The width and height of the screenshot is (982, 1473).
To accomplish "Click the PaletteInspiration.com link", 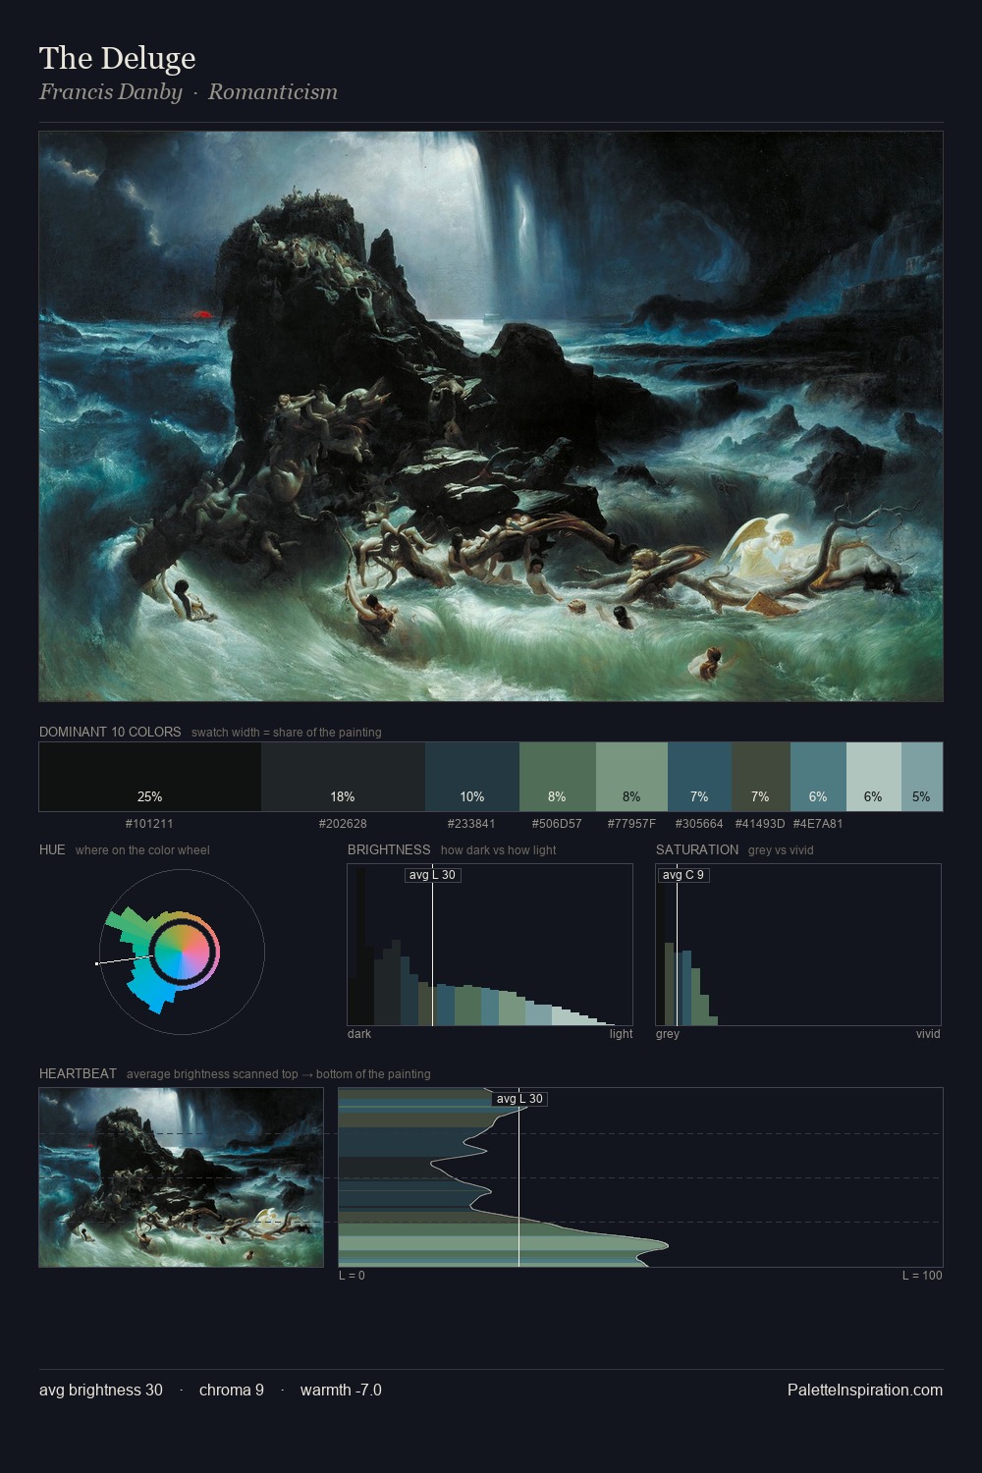I will [x=865, y=1390].
